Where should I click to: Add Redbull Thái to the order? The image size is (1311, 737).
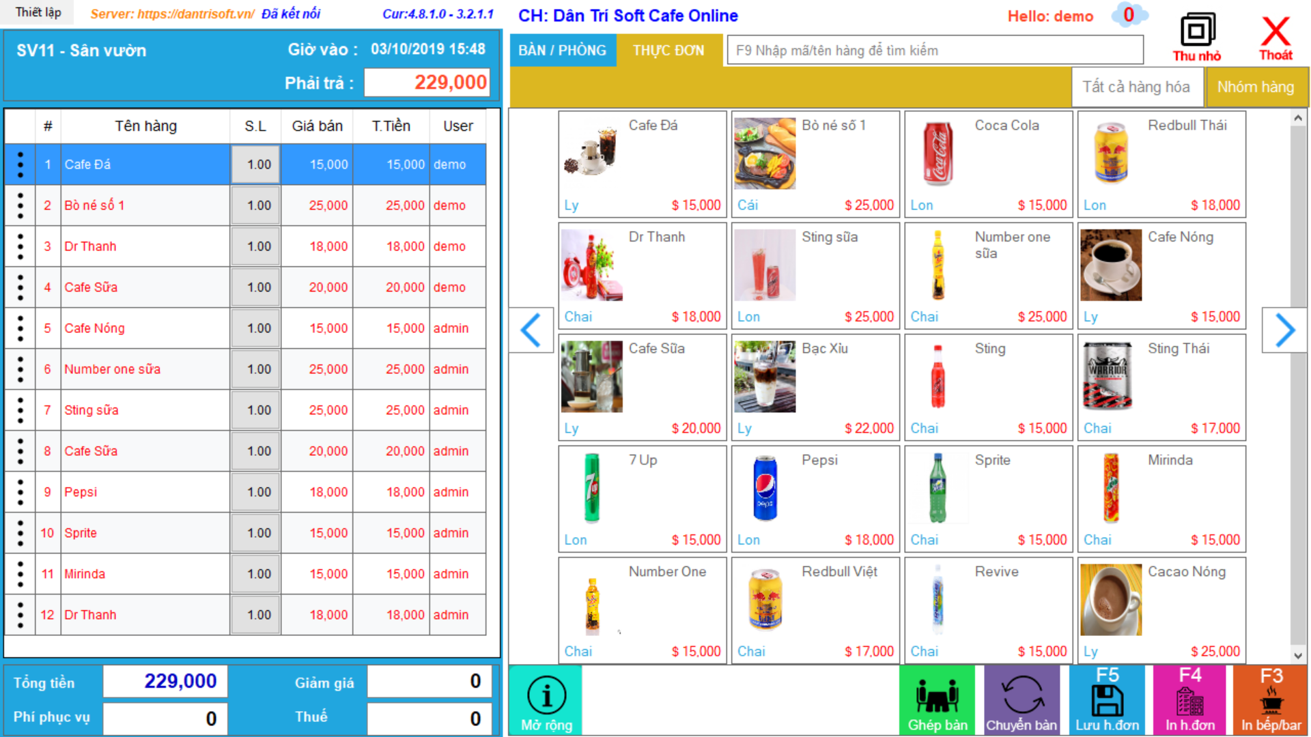point(1161,164)
